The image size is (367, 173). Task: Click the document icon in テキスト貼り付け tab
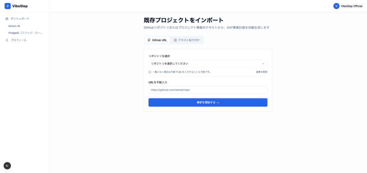coord(175,40)
